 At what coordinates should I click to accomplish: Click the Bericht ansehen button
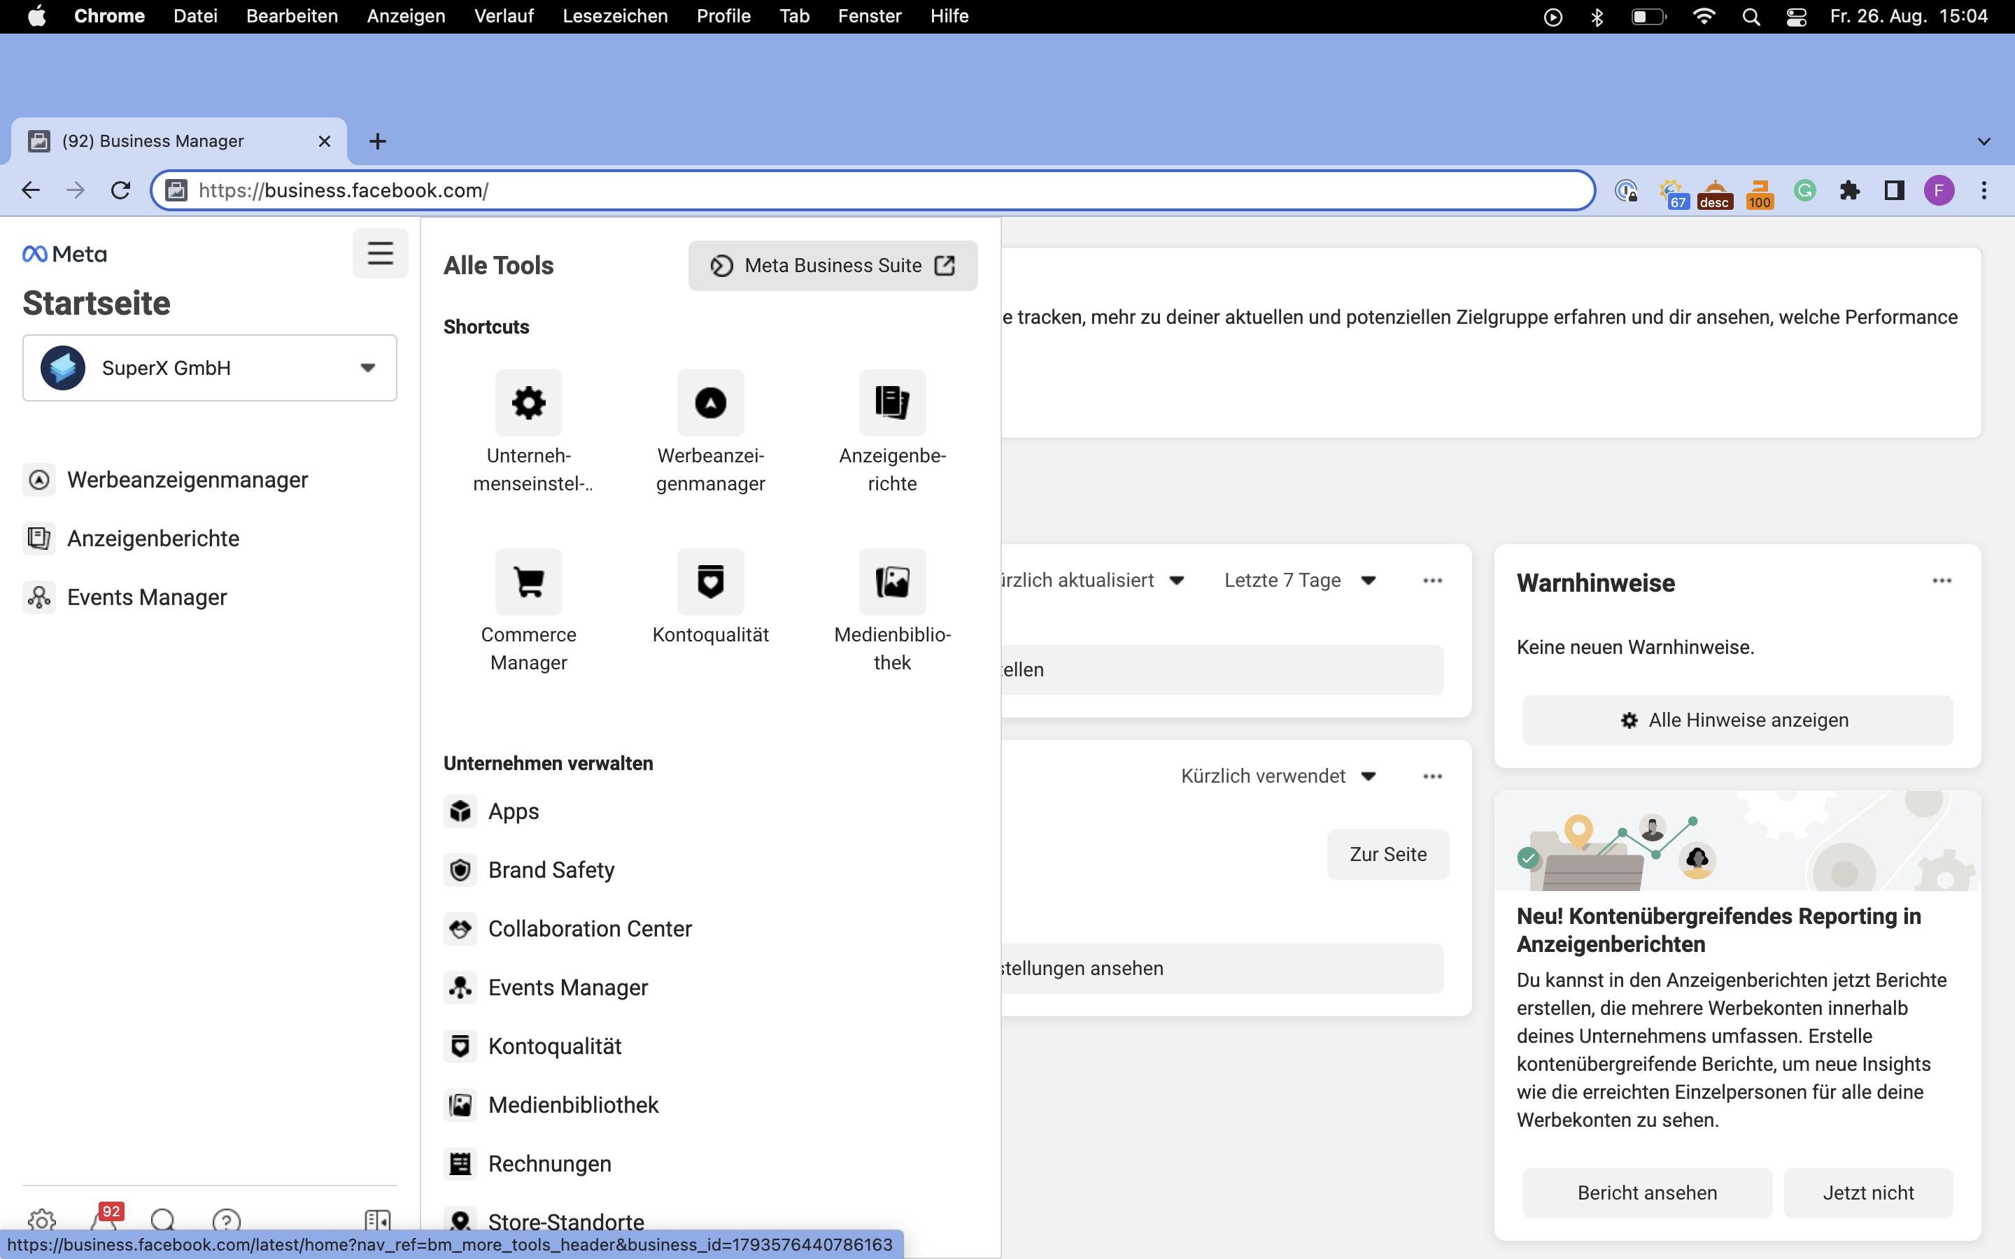click(1647, 1193)
